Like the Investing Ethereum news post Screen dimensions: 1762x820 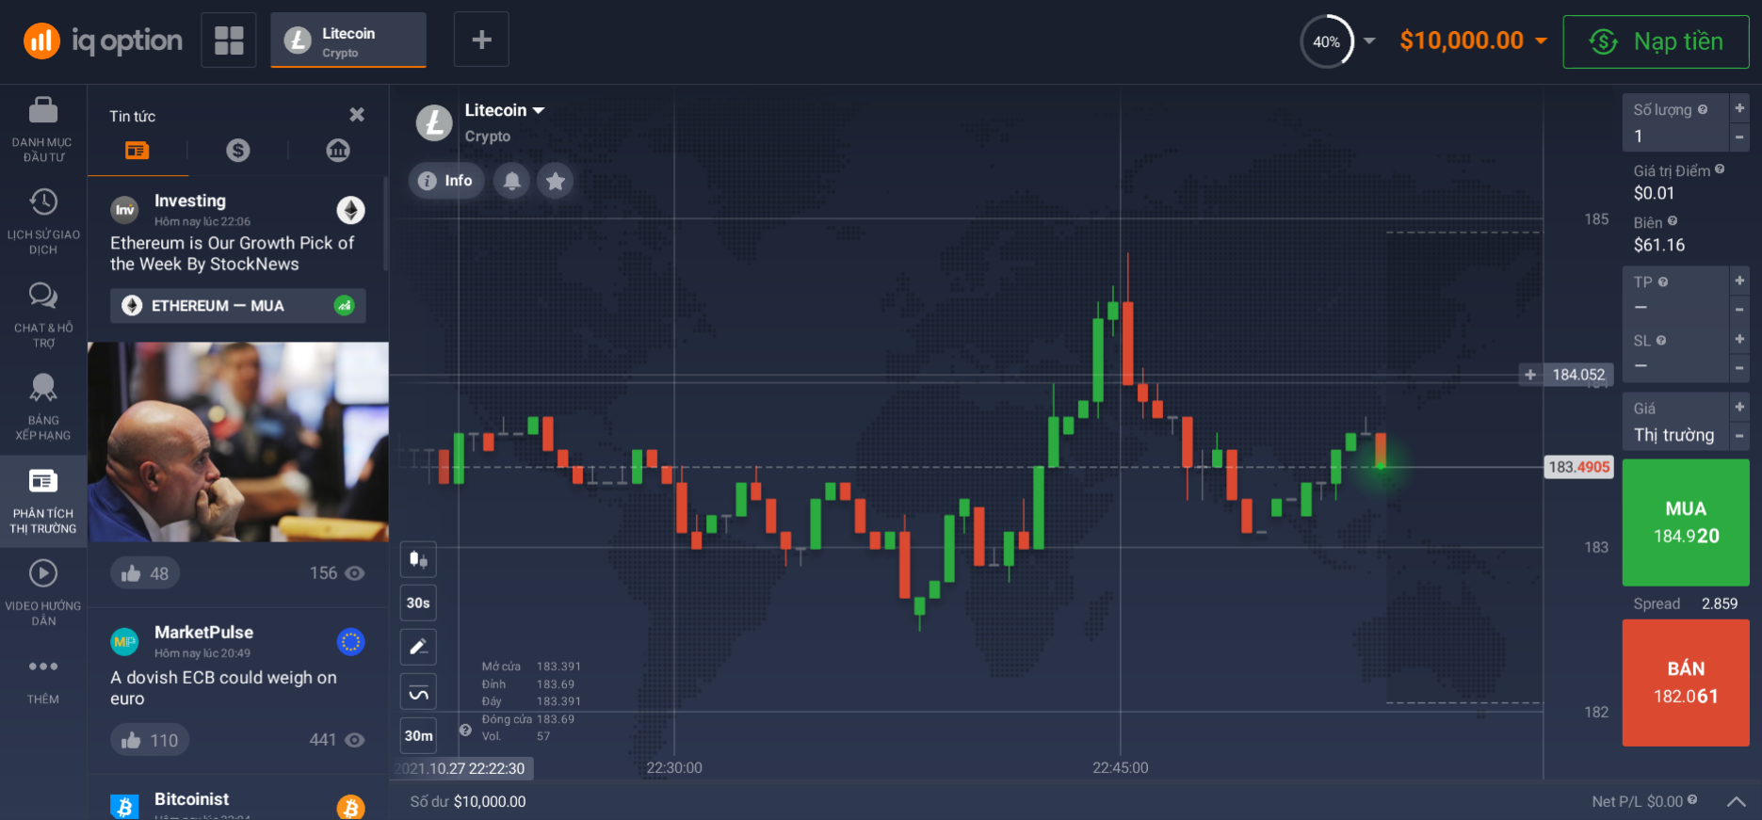tap(145, 573)
